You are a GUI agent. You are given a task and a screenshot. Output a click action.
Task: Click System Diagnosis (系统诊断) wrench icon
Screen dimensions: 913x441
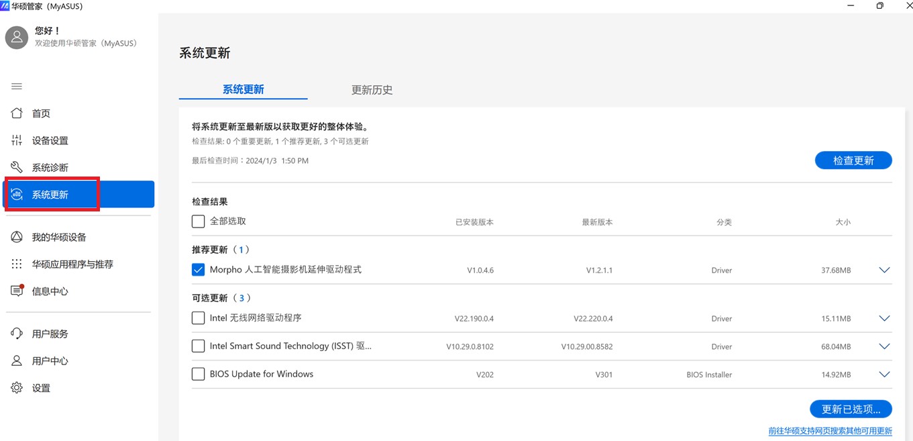(x=17, y=167)
